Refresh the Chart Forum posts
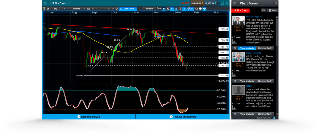 tap(263, 11)
